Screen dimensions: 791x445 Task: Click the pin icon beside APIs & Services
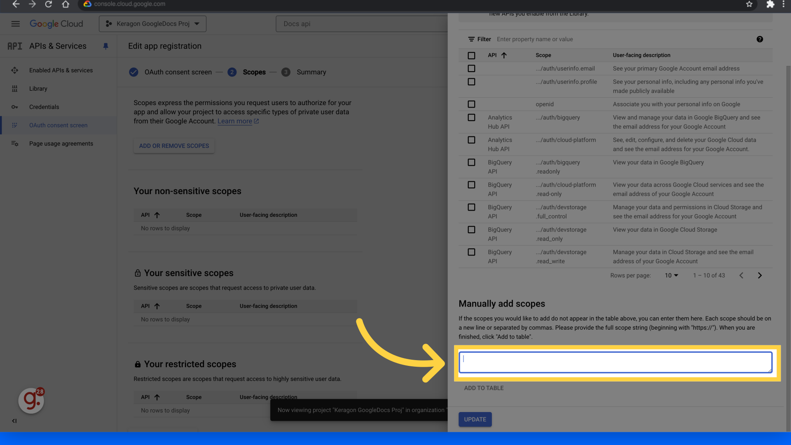point(105,46)
